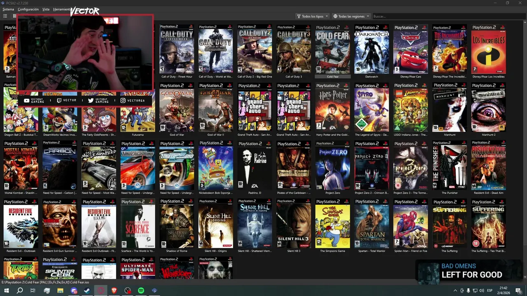Expand the Todas las regiones dropdown
The width and height of the screenshot is (527, 296).
click(x=351, y=16)
